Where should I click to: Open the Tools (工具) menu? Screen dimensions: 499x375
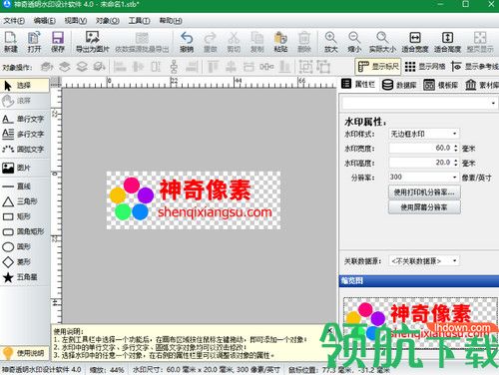click(x=139, y=21)
